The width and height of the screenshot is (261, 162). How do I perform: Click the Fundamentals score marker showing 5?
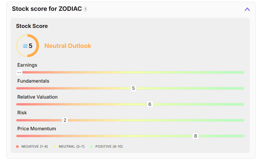133,88
